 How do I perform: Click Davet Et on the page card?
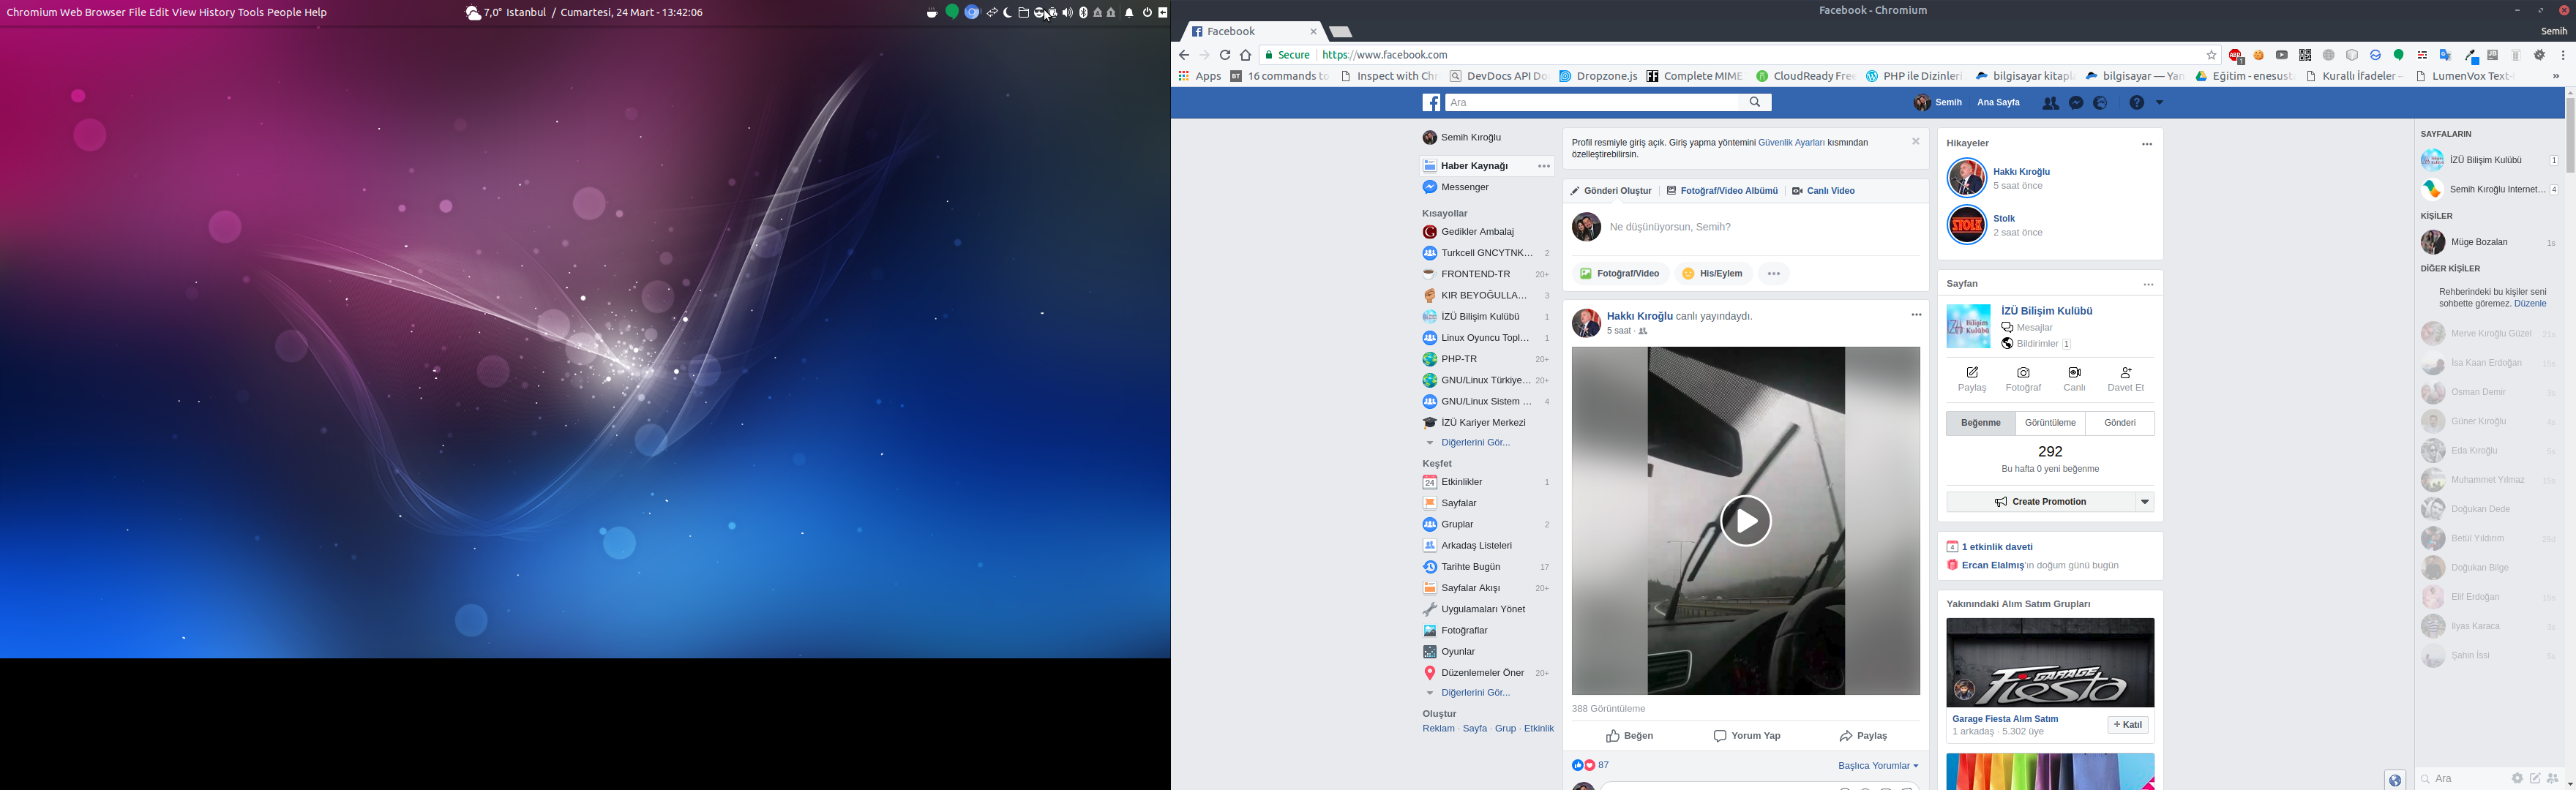click(2126, 379)
